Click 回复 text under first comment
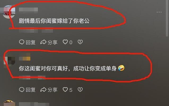The height and width of the screenshot is (106, 169). pyautogui.click(x=31, y=42)
